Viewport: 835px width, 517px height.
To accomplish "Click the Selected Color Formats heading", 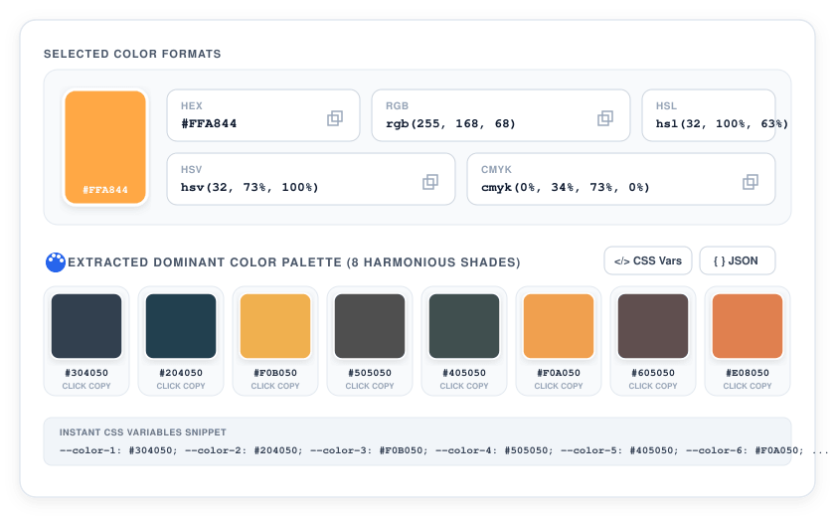I will (x=132, y=54).
